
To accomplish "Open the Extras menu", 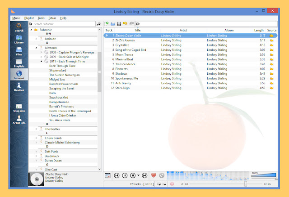I will pyautogui.click(x=52, y=18).
